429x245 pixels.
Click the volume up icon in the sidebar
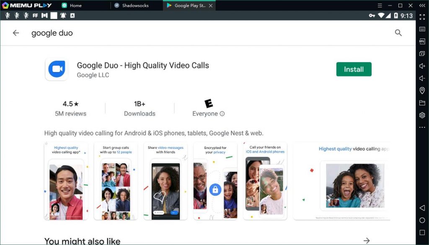(x=422, y=66)
